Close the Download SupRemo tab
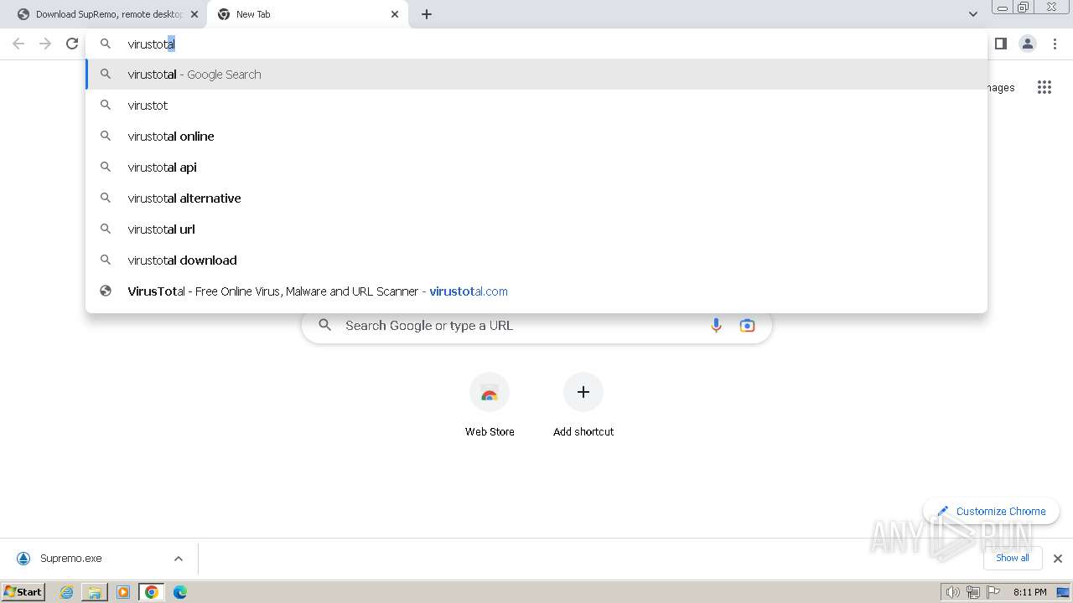The height and width of the screenshot is (603, 1073). click(194, 14)
